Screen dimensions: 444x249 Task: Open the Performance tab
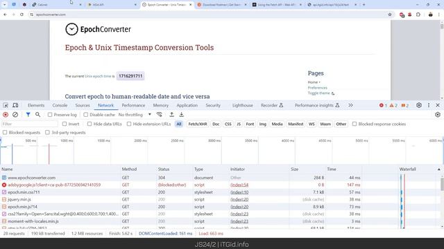(133, 105)
